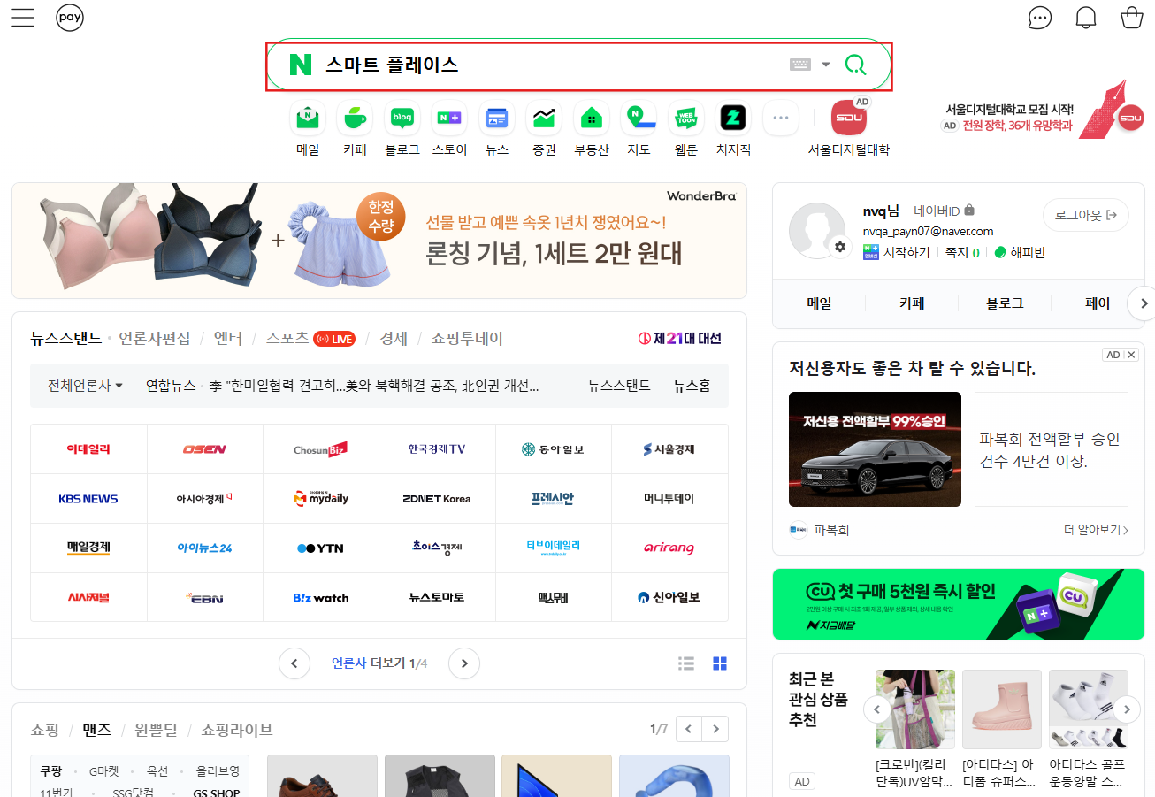
Task: Switch newsstand to list view
Action: (685, 663)
